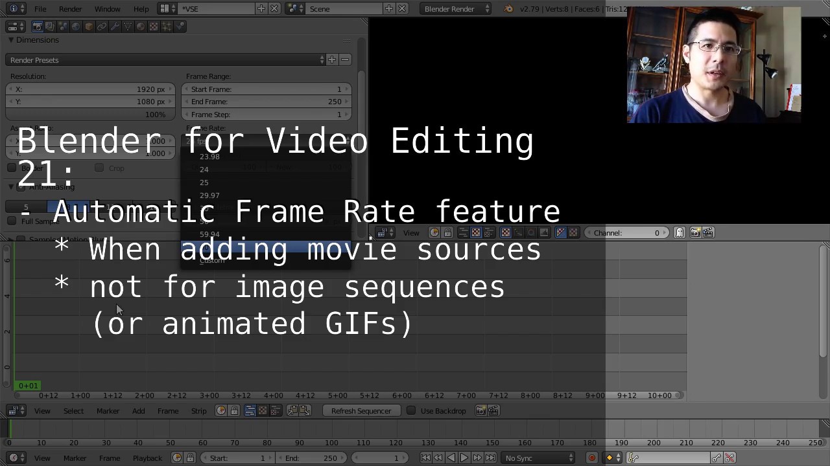The width and height of the screenshot is (830, 466).
Task: Open the Strip menu in sequencer
Action: 199,411
